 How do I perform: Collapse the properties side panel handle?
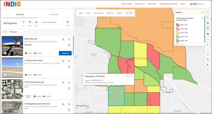click(76, 63)
